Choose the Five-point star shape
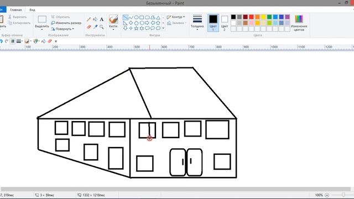The height and width of the screenshot is (199, 354). [x=137, y=28]
